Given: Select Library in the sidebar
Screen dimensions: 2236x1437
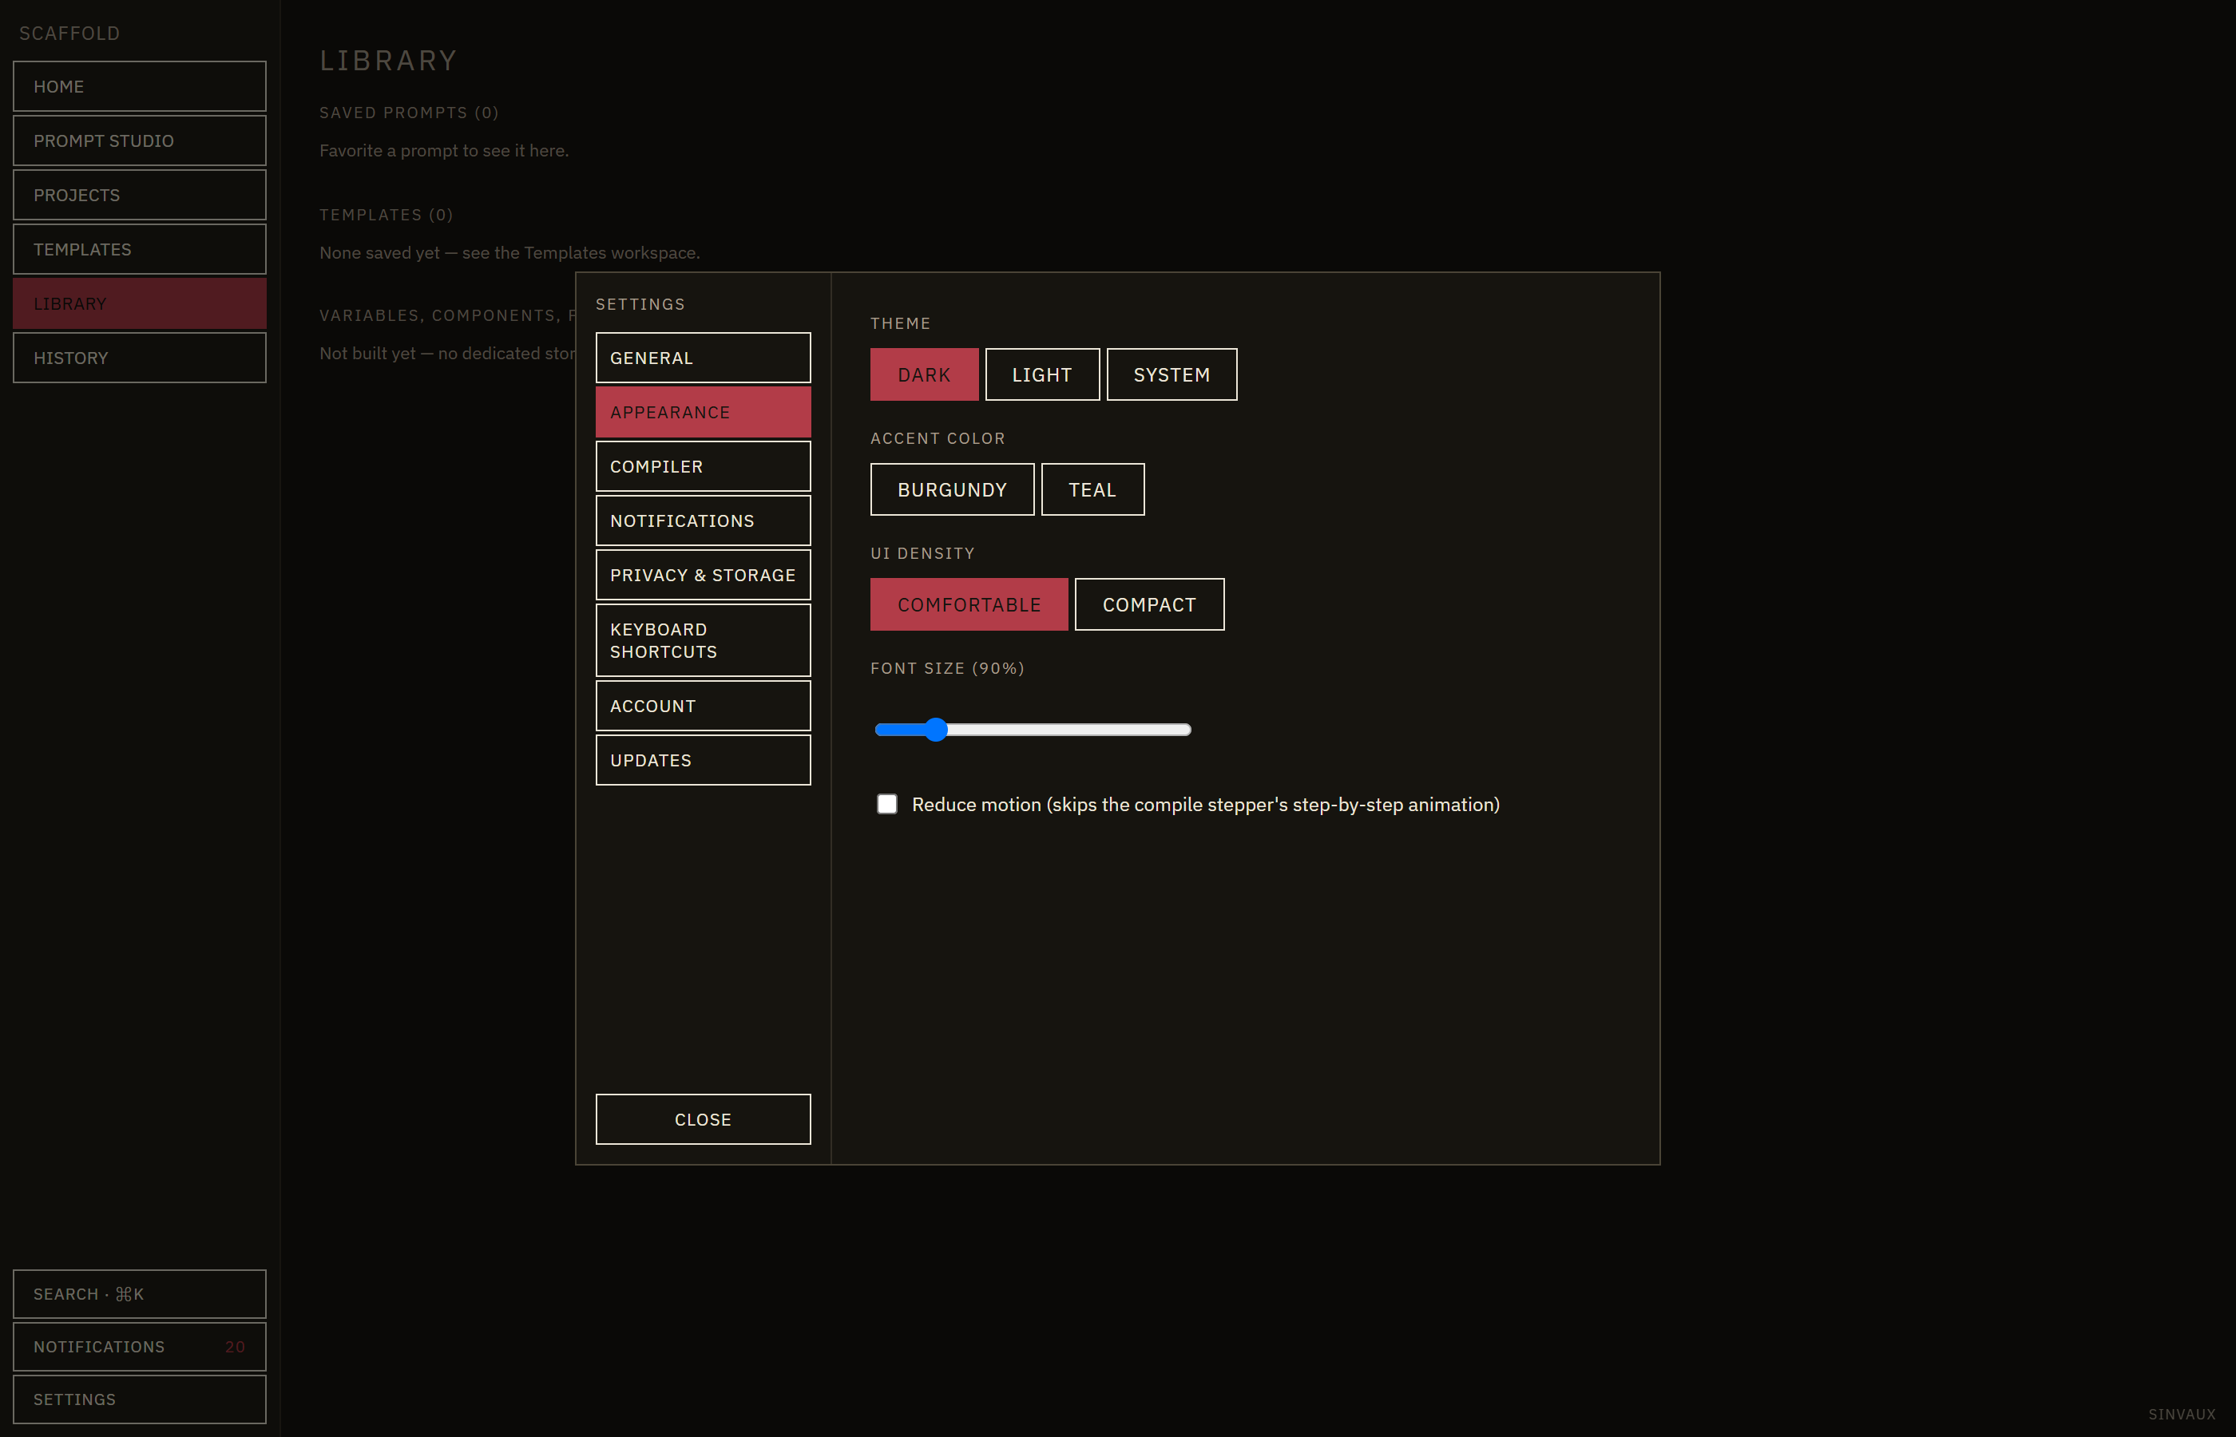Looking at the screenshot, I should pyautogui.click(x=139, y=303).
